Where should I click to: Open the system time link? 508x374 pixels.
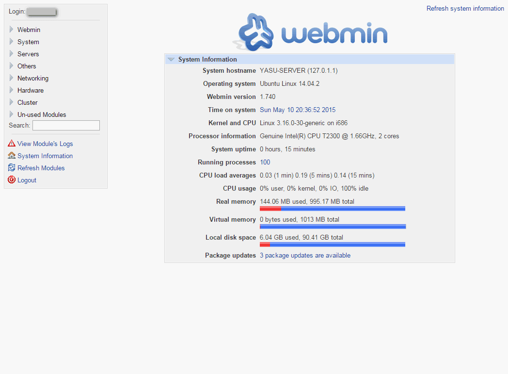(x=298, y=110)
